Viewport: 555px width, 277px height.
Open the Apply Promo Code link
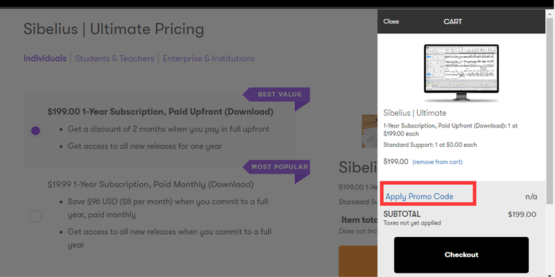419,197
